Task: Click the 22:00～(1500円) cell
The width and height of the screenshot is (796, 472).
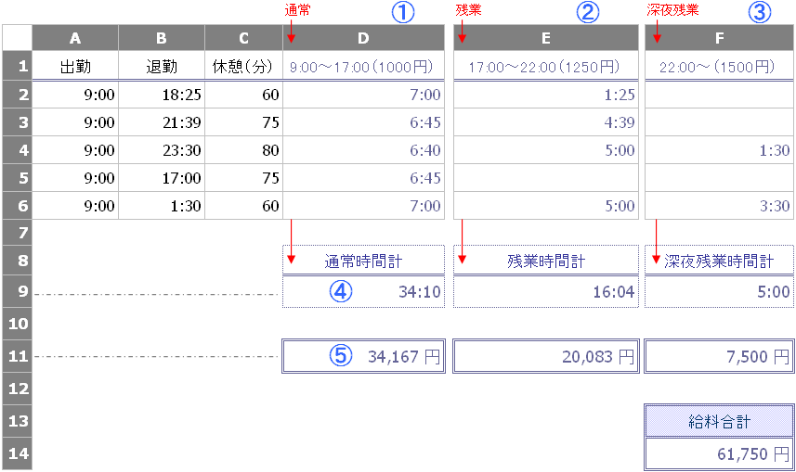Action: [x=719, y=66]
